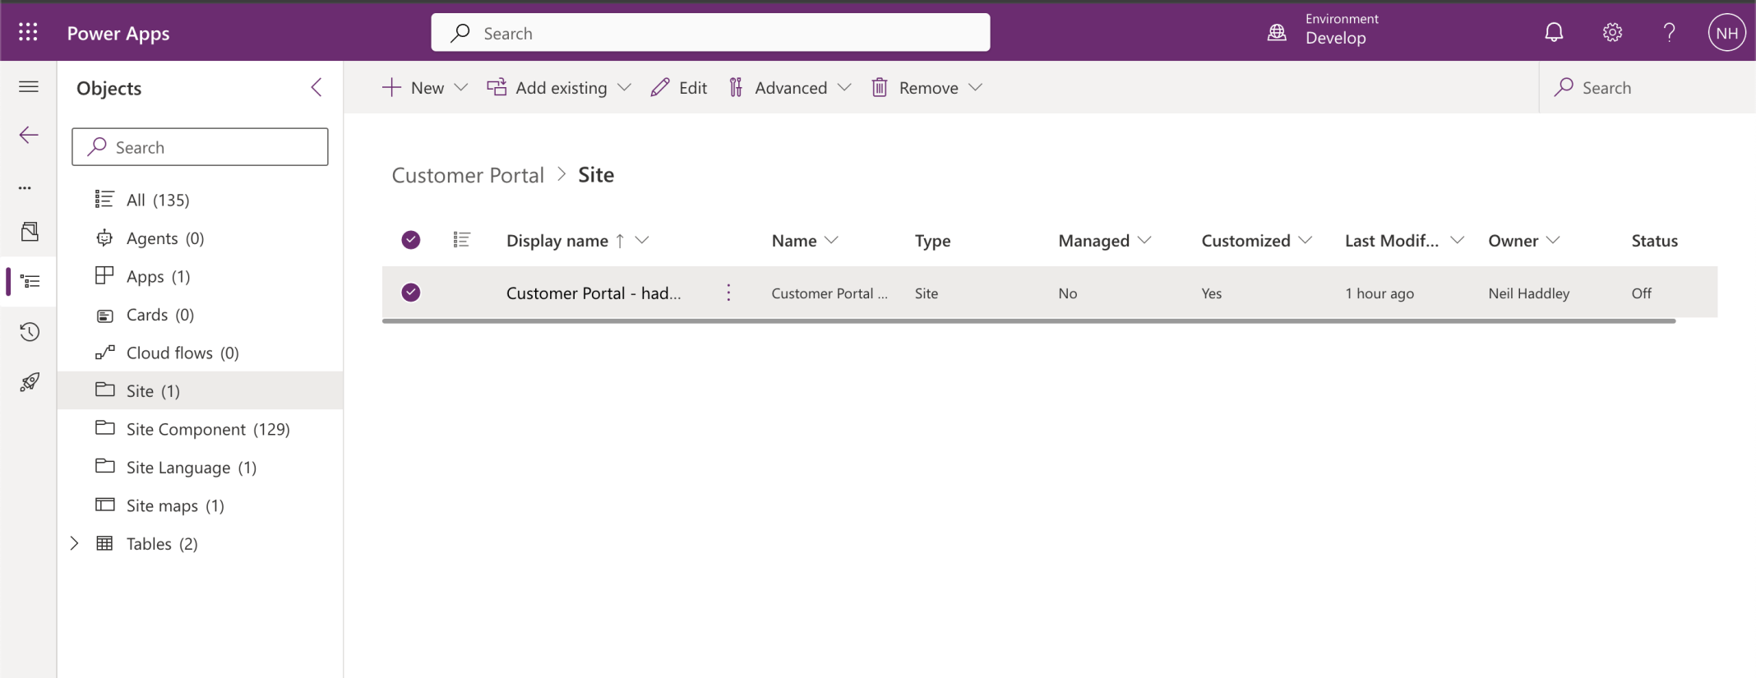
Task: Toggle the hamburger navigation menu
Action: (x=29, y=86)
